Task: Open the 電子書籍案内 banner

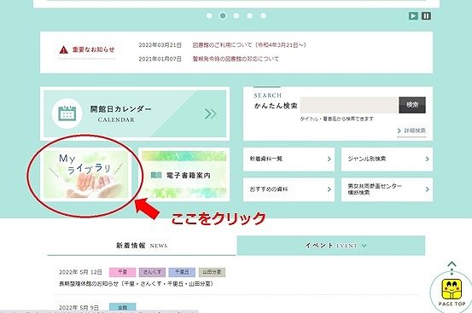Action: tap(184, 174)
